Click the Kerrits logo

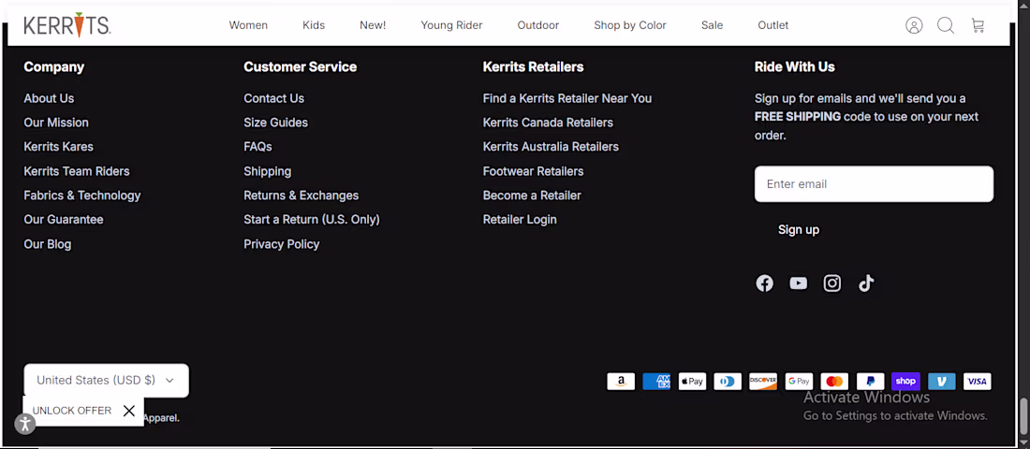pyautogui.click(x=67, y=25)
